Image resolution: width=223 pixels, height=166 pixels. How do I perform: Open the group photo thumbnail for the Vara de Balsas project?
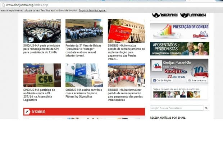(x=84, y=31)
